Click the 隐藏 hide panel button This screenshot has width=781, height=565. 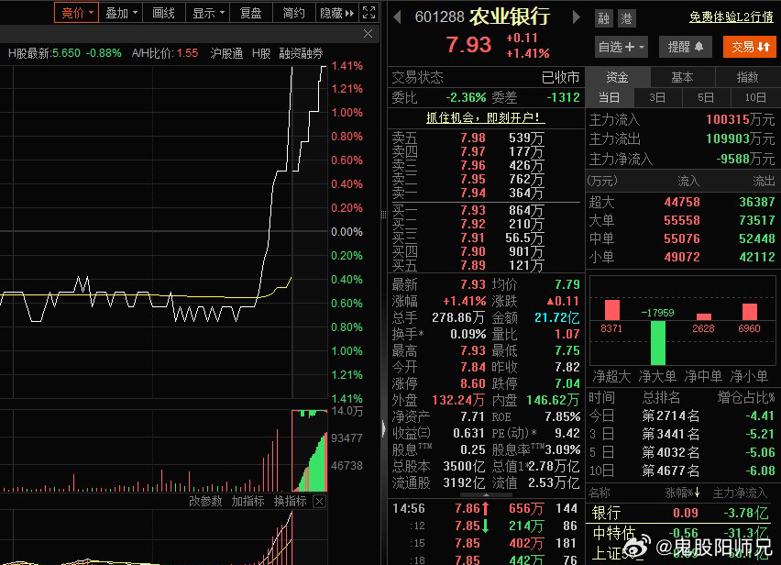click(336, 13)
